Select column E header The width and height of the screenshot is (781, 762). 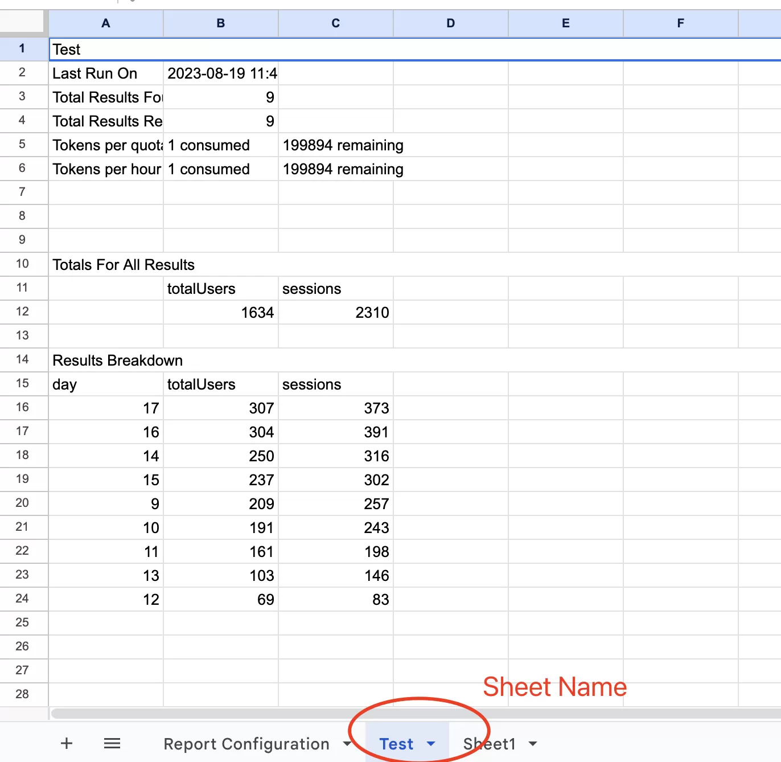point(566,23)
